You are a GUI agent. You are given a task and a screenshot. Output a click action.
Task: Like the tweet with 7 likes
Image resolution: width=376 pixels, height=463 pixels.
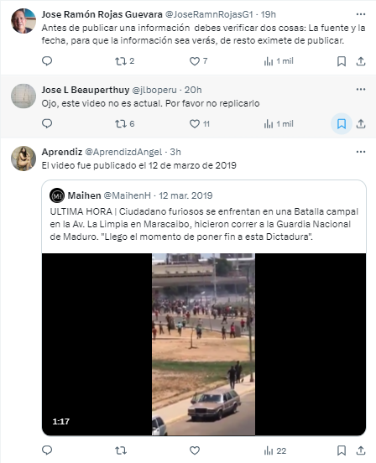click(198, 61)
